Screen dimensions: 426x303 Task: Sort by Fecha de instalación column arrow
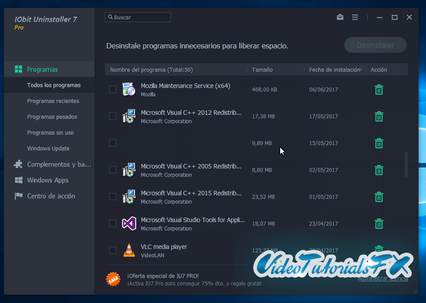361,70
